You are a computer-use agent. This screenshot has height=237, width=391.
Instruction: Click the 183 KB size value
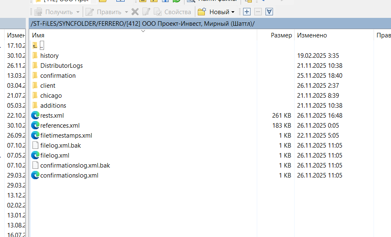282,126
